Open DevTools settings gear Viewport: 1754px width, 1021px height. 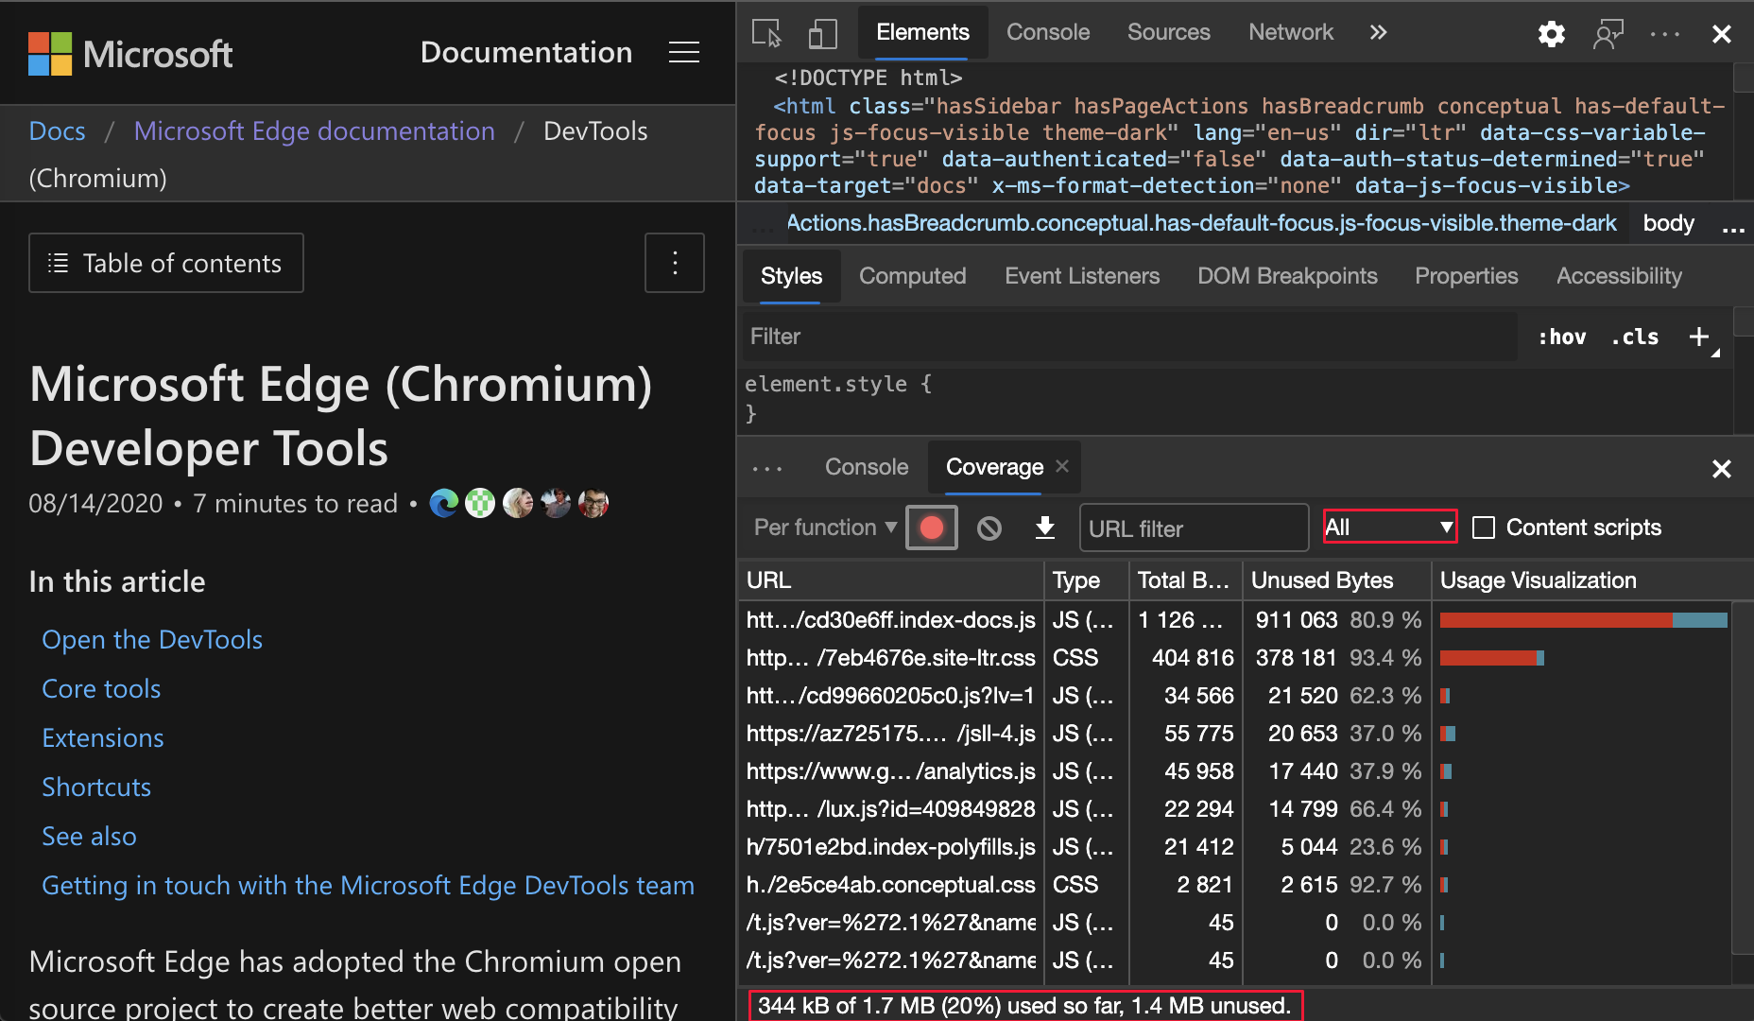point(1552,34)
